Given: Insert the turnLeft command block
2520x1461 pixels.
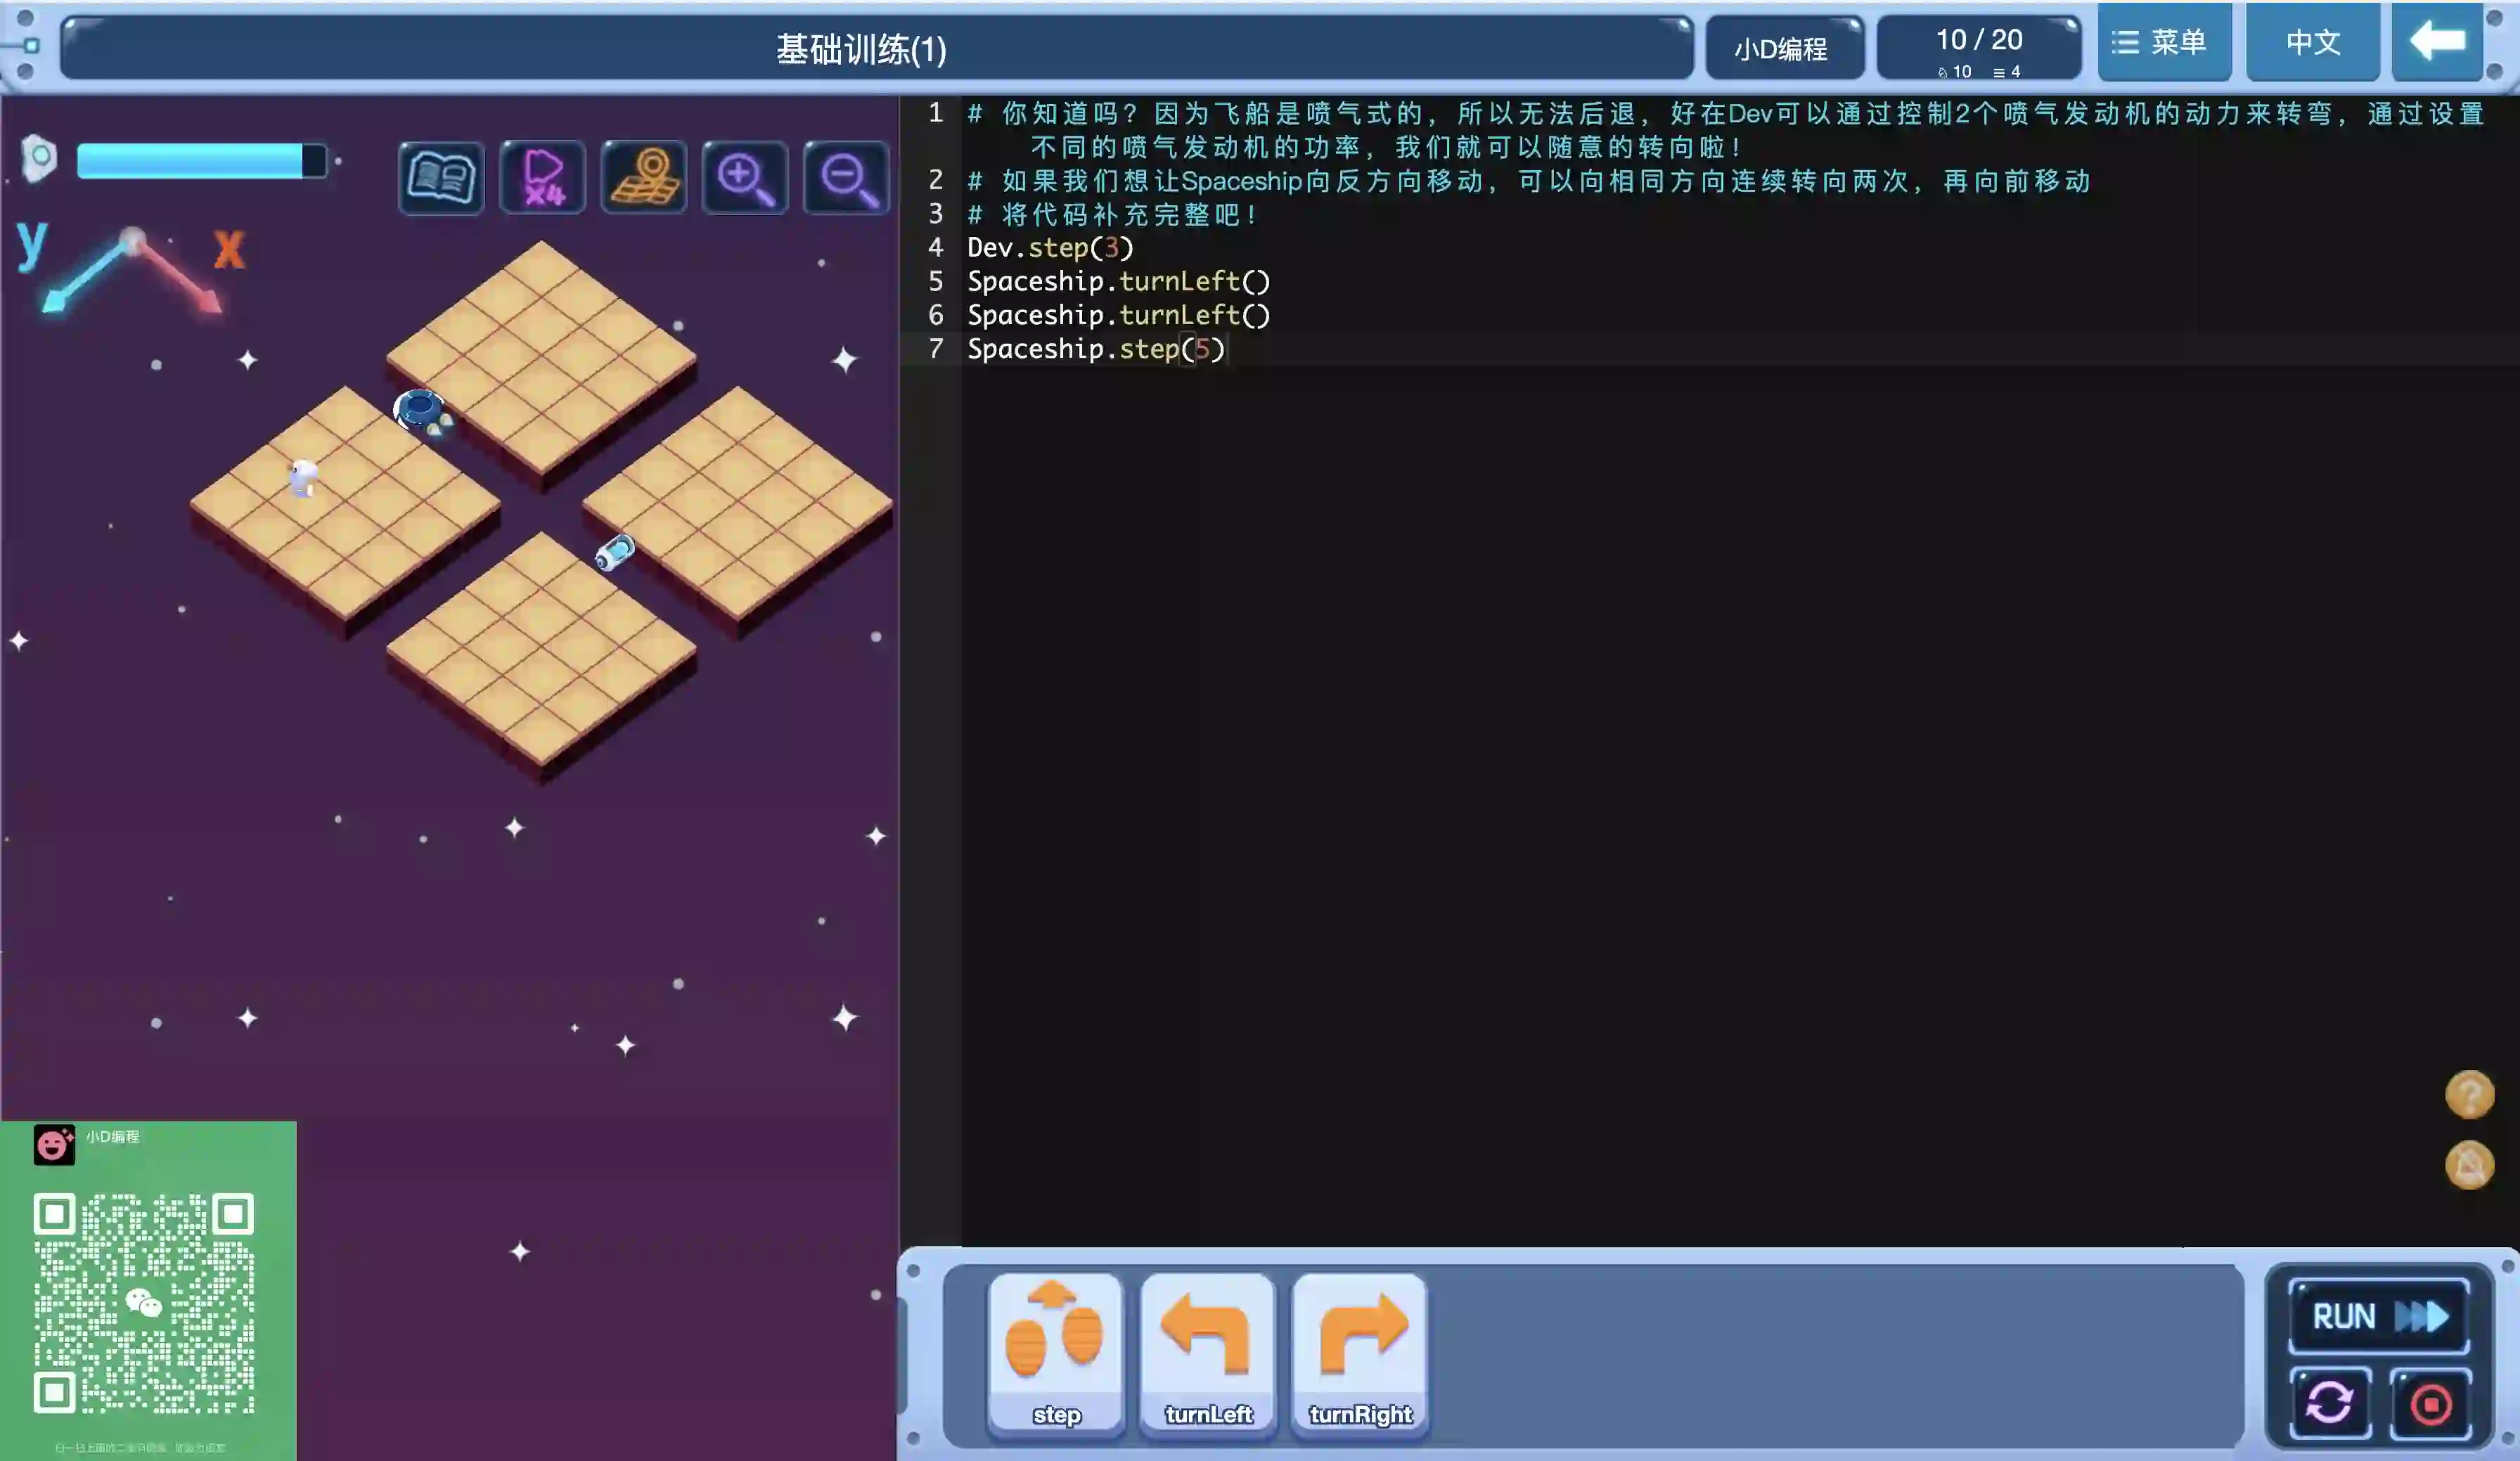Looking at the screenshot, I should coord(1208,1354).
